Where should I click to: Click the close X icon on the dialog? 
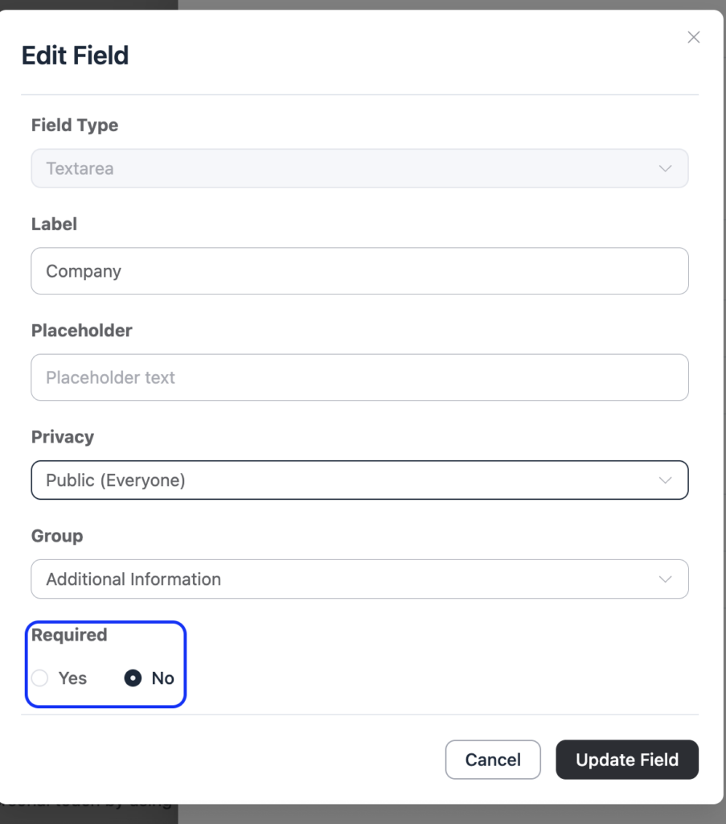693,37
